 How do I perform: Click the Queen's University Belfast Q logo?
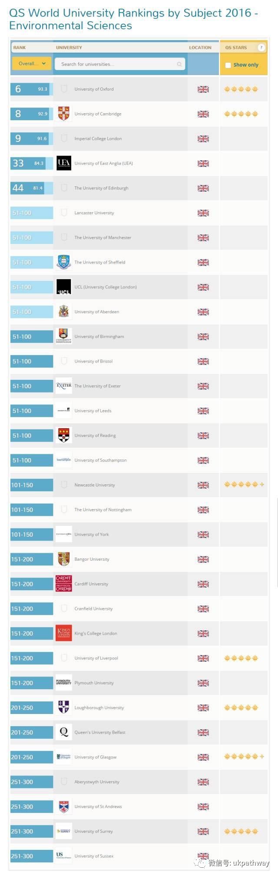[x=64, y=732]
